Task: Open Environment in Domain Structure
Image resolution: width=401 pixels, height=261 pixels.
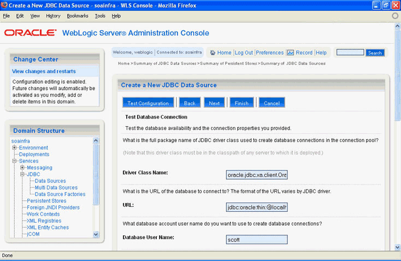Action: point(33,147)
